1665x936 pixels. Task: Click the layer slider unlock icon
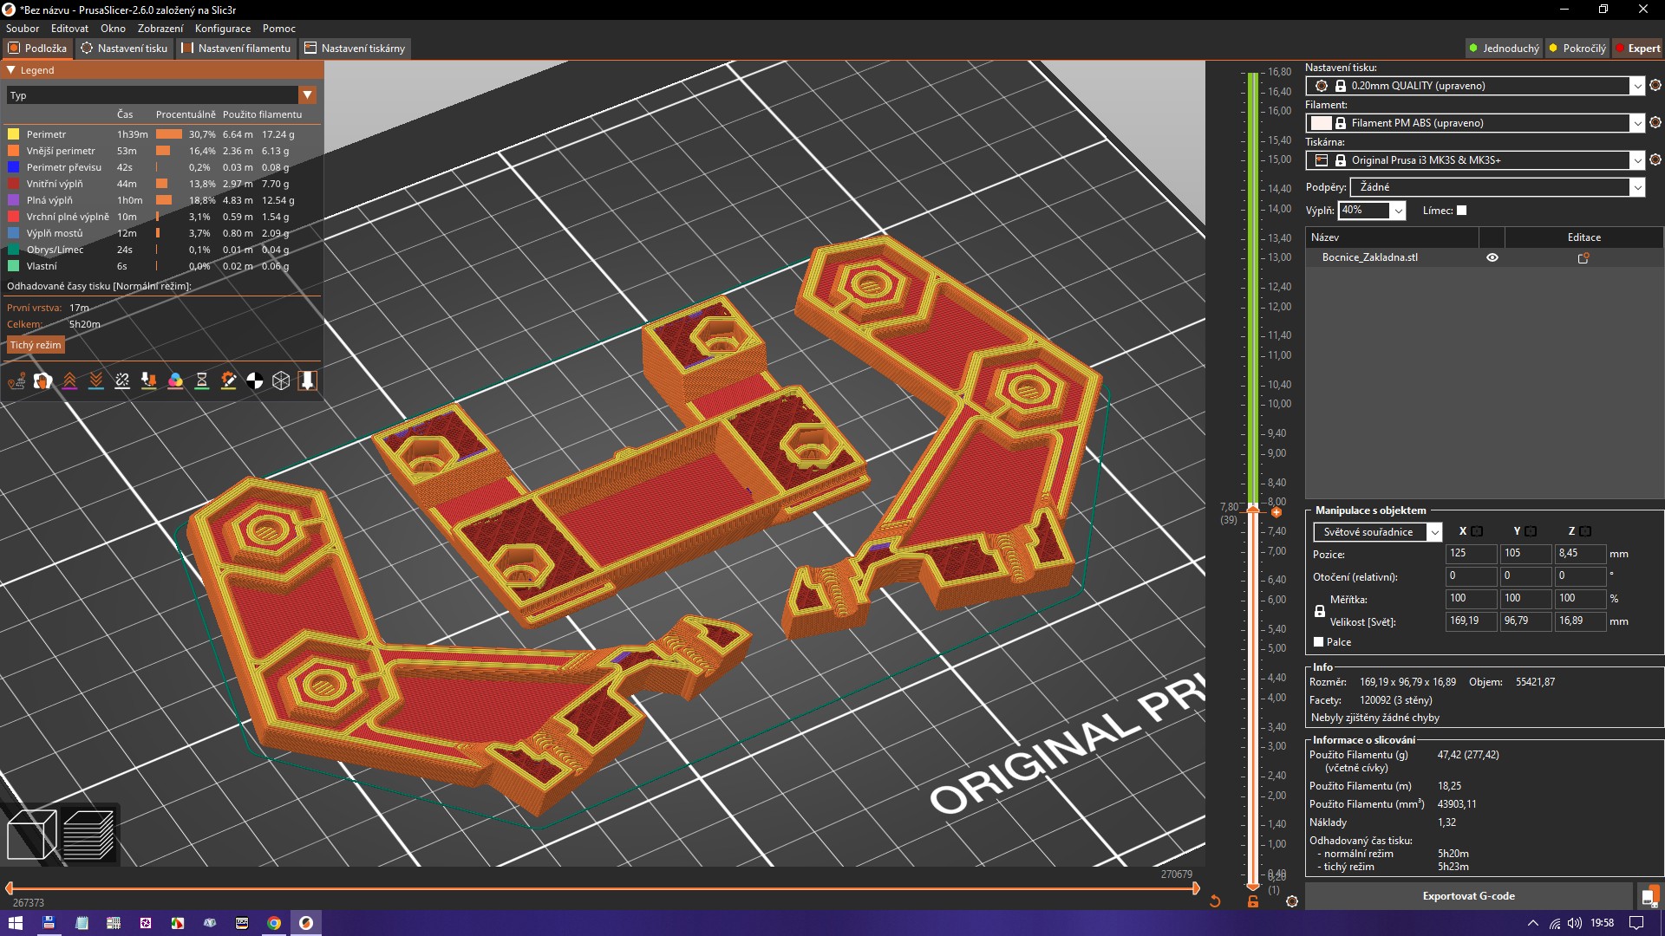(x=1253, y=901)
